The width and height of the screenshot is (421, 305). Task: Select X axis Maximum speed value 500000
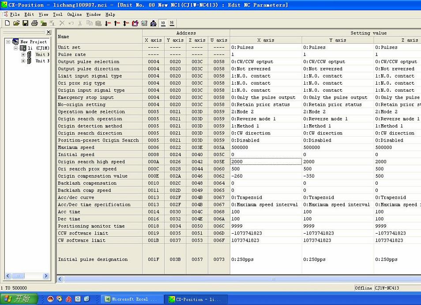coord(266,148)
